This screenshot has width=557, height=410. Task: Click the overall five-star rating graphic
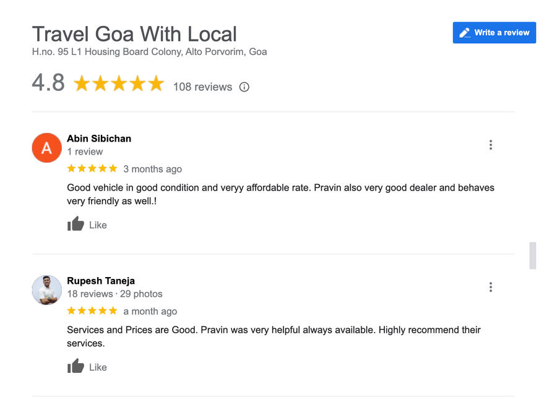(x=119, y=83)
